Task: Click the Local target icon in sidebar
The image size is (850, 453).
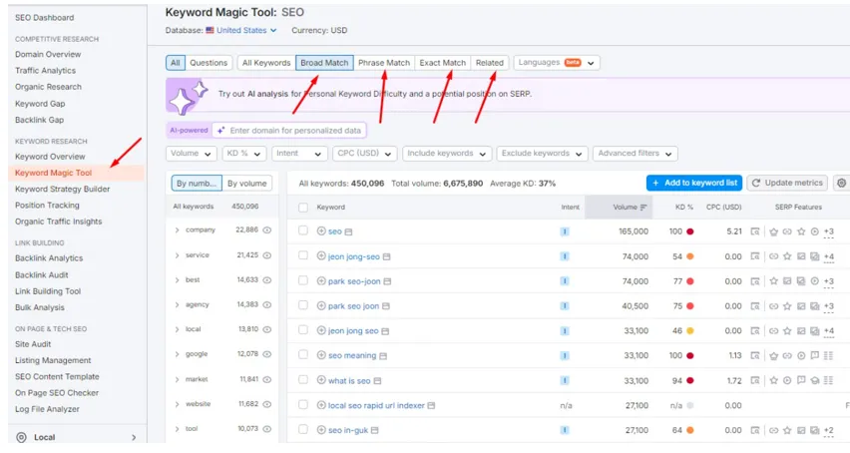Action: point(21,437)
